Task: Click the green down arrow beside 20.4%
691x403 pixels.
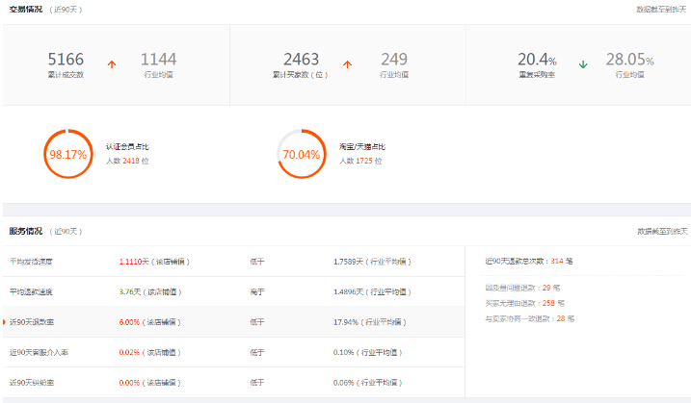Action: pyautogui.click(x=583, y=64)
